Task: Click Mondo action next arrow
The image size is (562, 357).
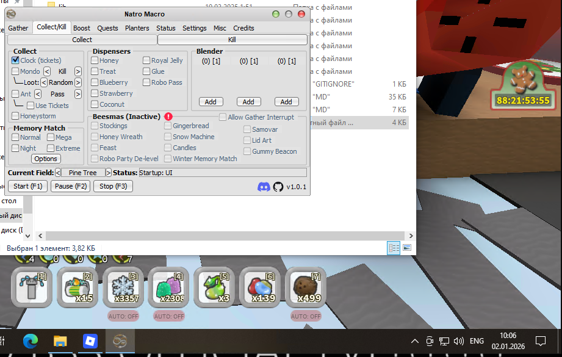Action: pos(77,71)
